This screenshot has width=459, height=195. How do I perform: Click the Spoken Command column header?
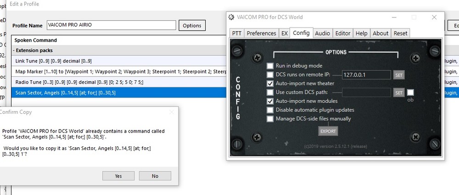[x=35, y=40]
